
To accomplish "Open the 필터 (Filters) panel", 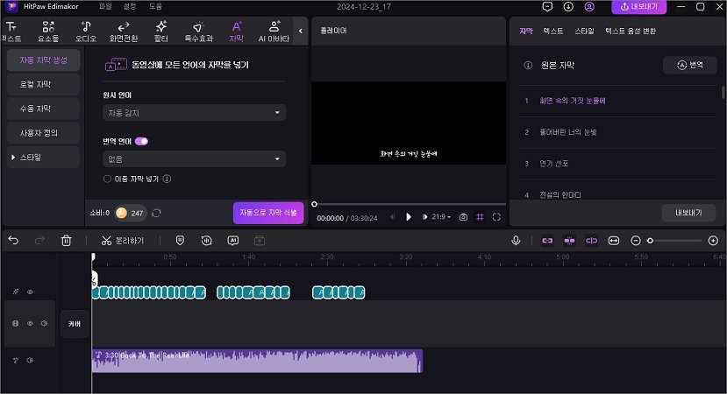I will (x=160, y=32).
